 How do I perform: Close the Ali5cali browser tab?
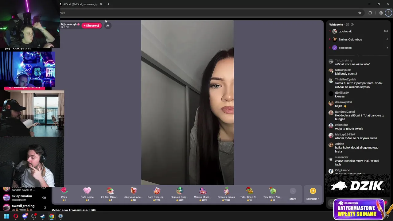tap(101, 4)
